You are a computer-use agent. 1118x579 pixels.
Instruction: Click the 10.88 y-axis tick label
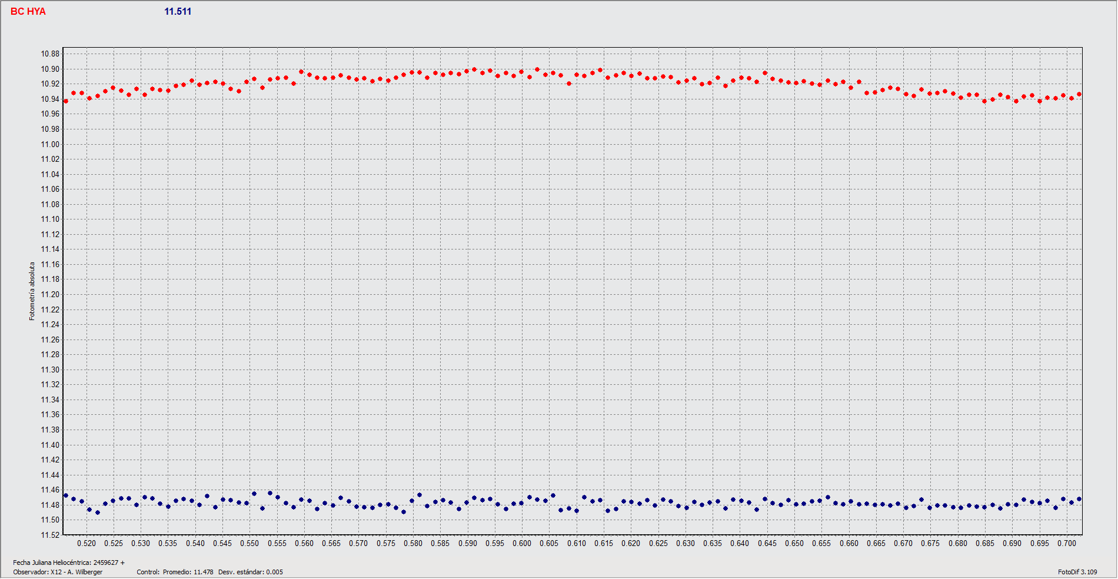50,54
